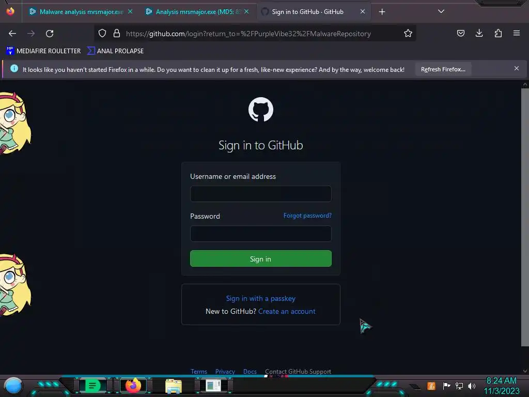Screen dimensions: 529x397
Task: Click the Firefox logo at the tab bar start
Action: pos(10,11)
